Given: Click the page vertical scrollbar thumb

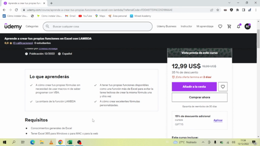Looking at the screenshot, I should (x=258, y=39).
